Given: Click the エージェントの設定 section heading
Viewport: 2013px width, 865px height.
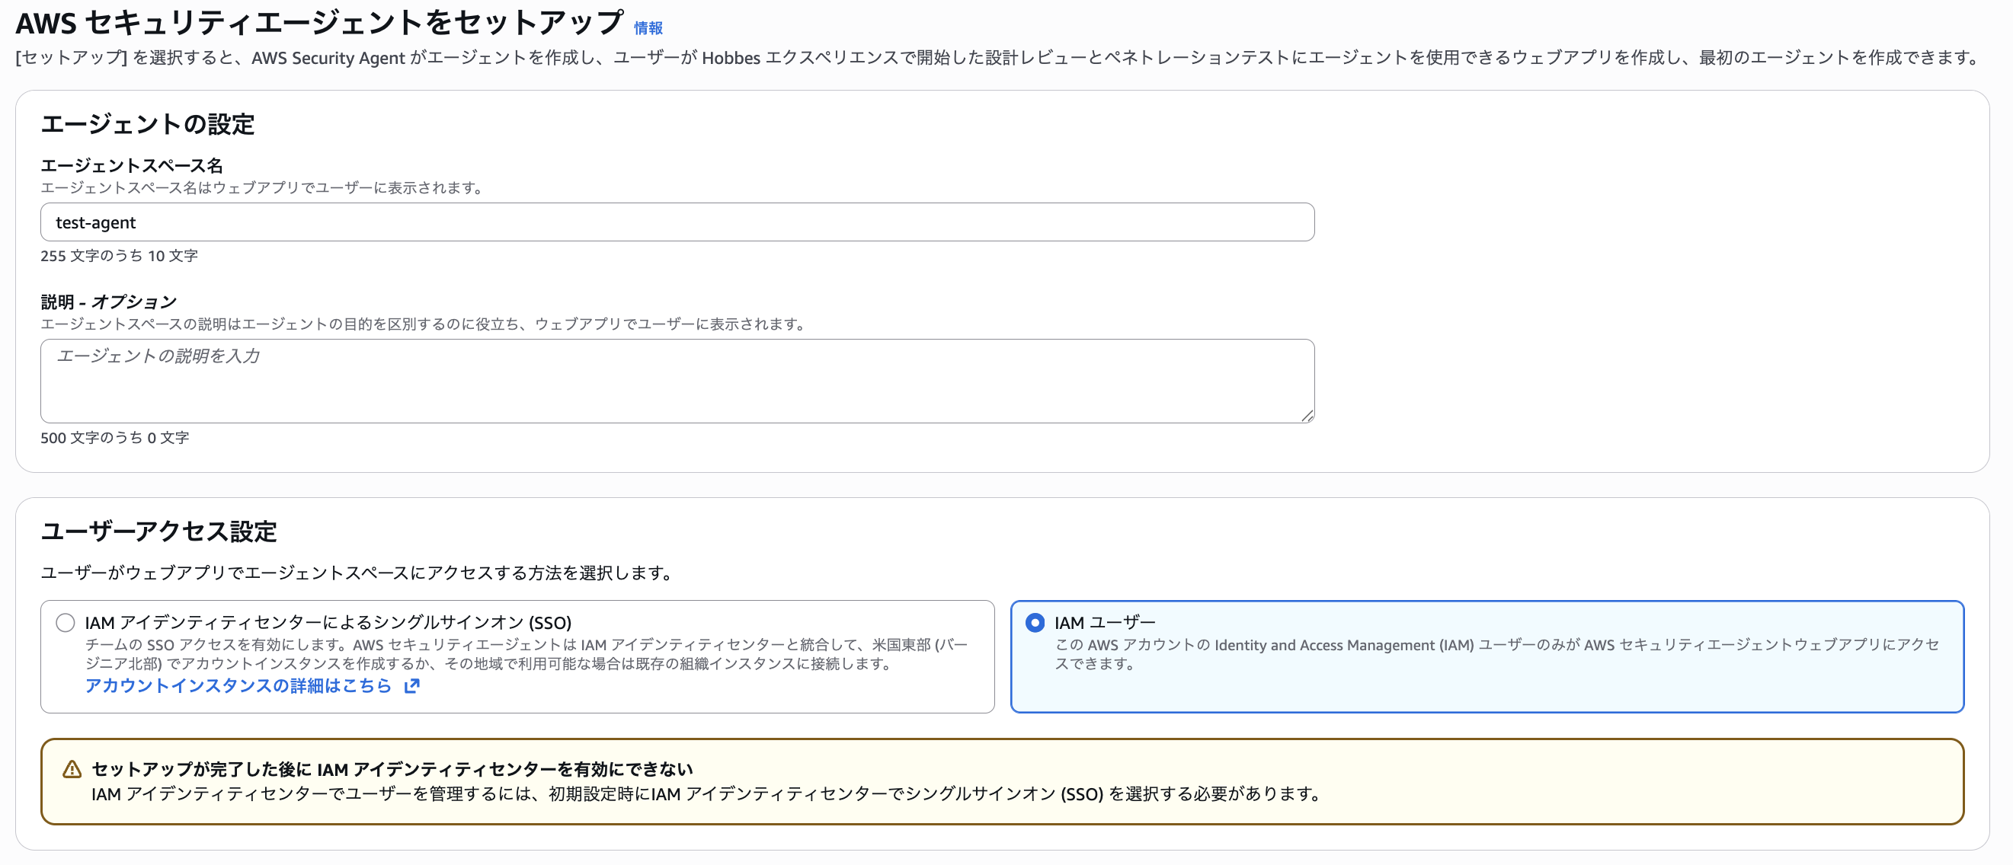Looking at the screenshot, I should coord(148,124).
